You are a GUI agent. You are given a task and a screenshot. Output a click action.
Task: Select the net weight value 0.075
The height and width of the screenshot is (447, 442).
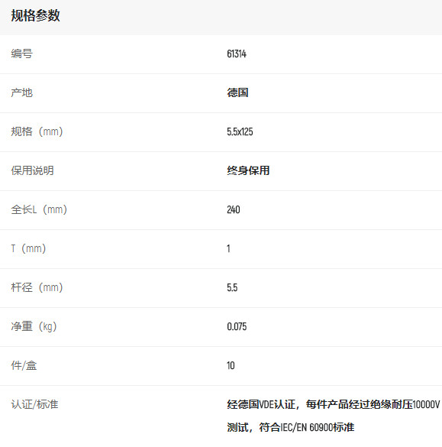237,326
